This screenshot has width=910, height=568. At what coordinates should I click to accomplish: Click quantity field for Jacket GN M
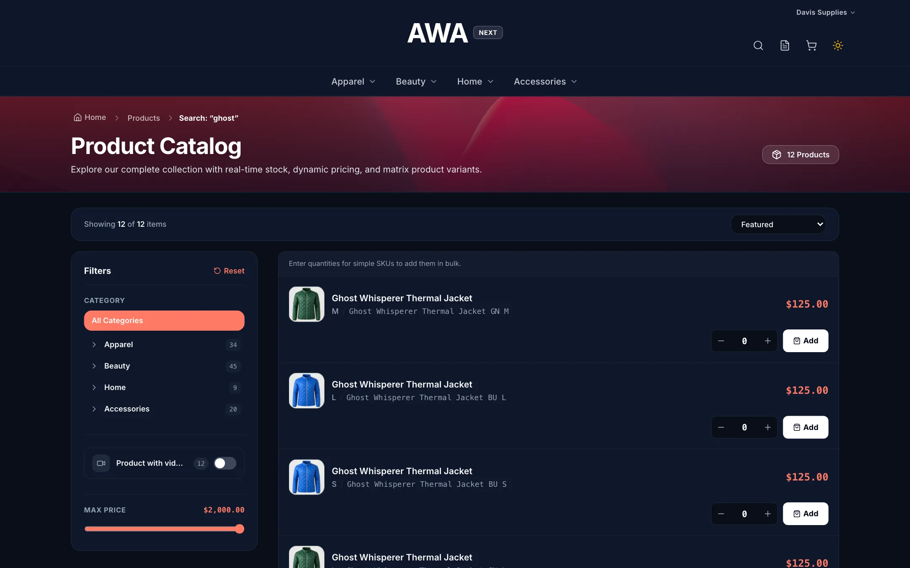[744, 341]
